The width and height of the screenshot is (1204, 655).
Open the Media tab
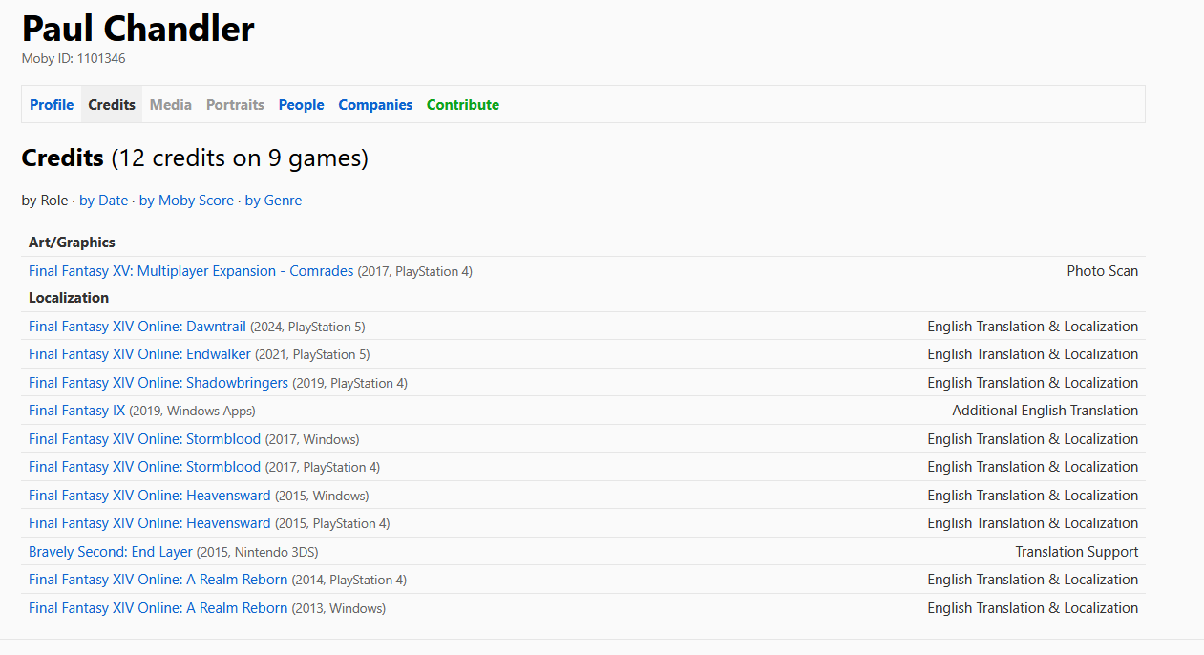(x=171, y=105)
